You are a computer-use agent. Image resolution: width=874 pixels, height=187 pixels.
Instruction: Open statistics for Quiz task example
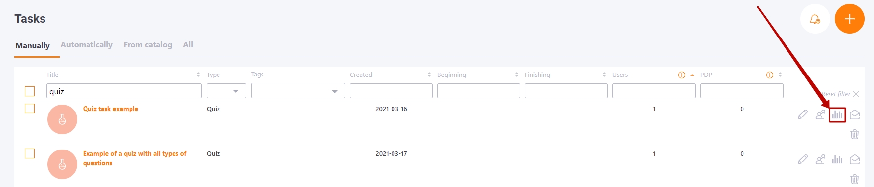[837, 115]
